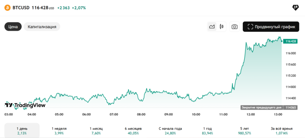305x138 pixels.
Task: Display the За всё время range
Action: (x=281, y=131)
